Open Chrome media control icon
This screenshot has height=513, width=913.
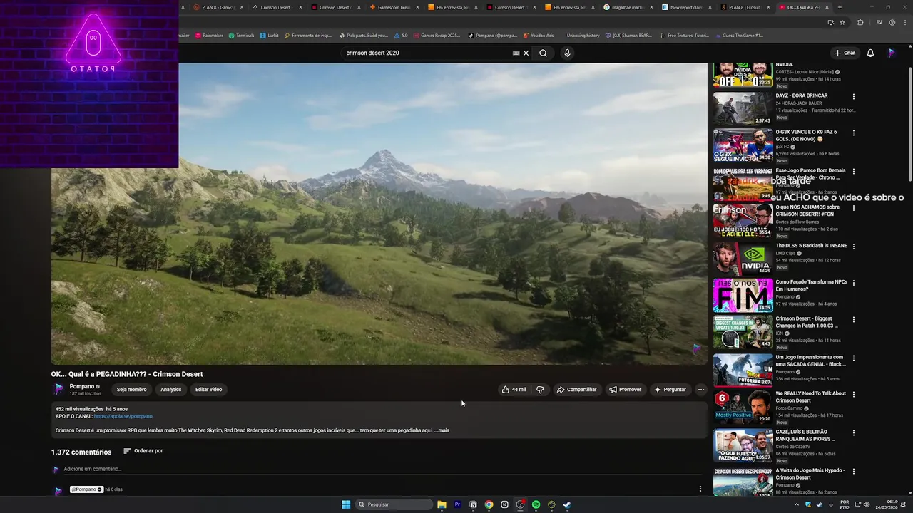click(x=879, y=22)
